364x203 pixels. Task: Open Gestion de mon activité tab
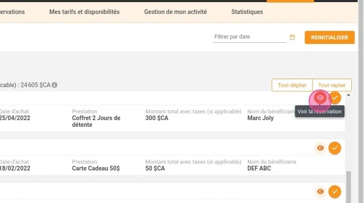176,12
